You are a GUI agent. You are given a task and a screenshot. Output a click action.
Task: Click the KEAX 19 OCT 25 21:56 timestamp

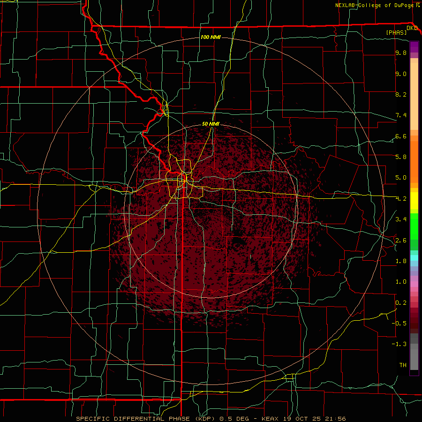[303, 419]
